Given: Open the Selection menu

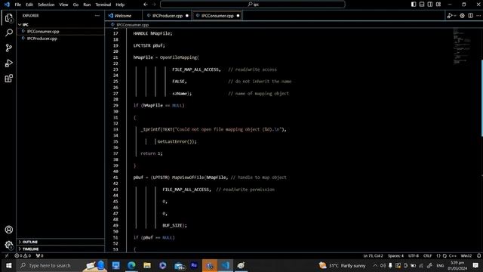Looking at the screenshot, I should tap(46, 5).
